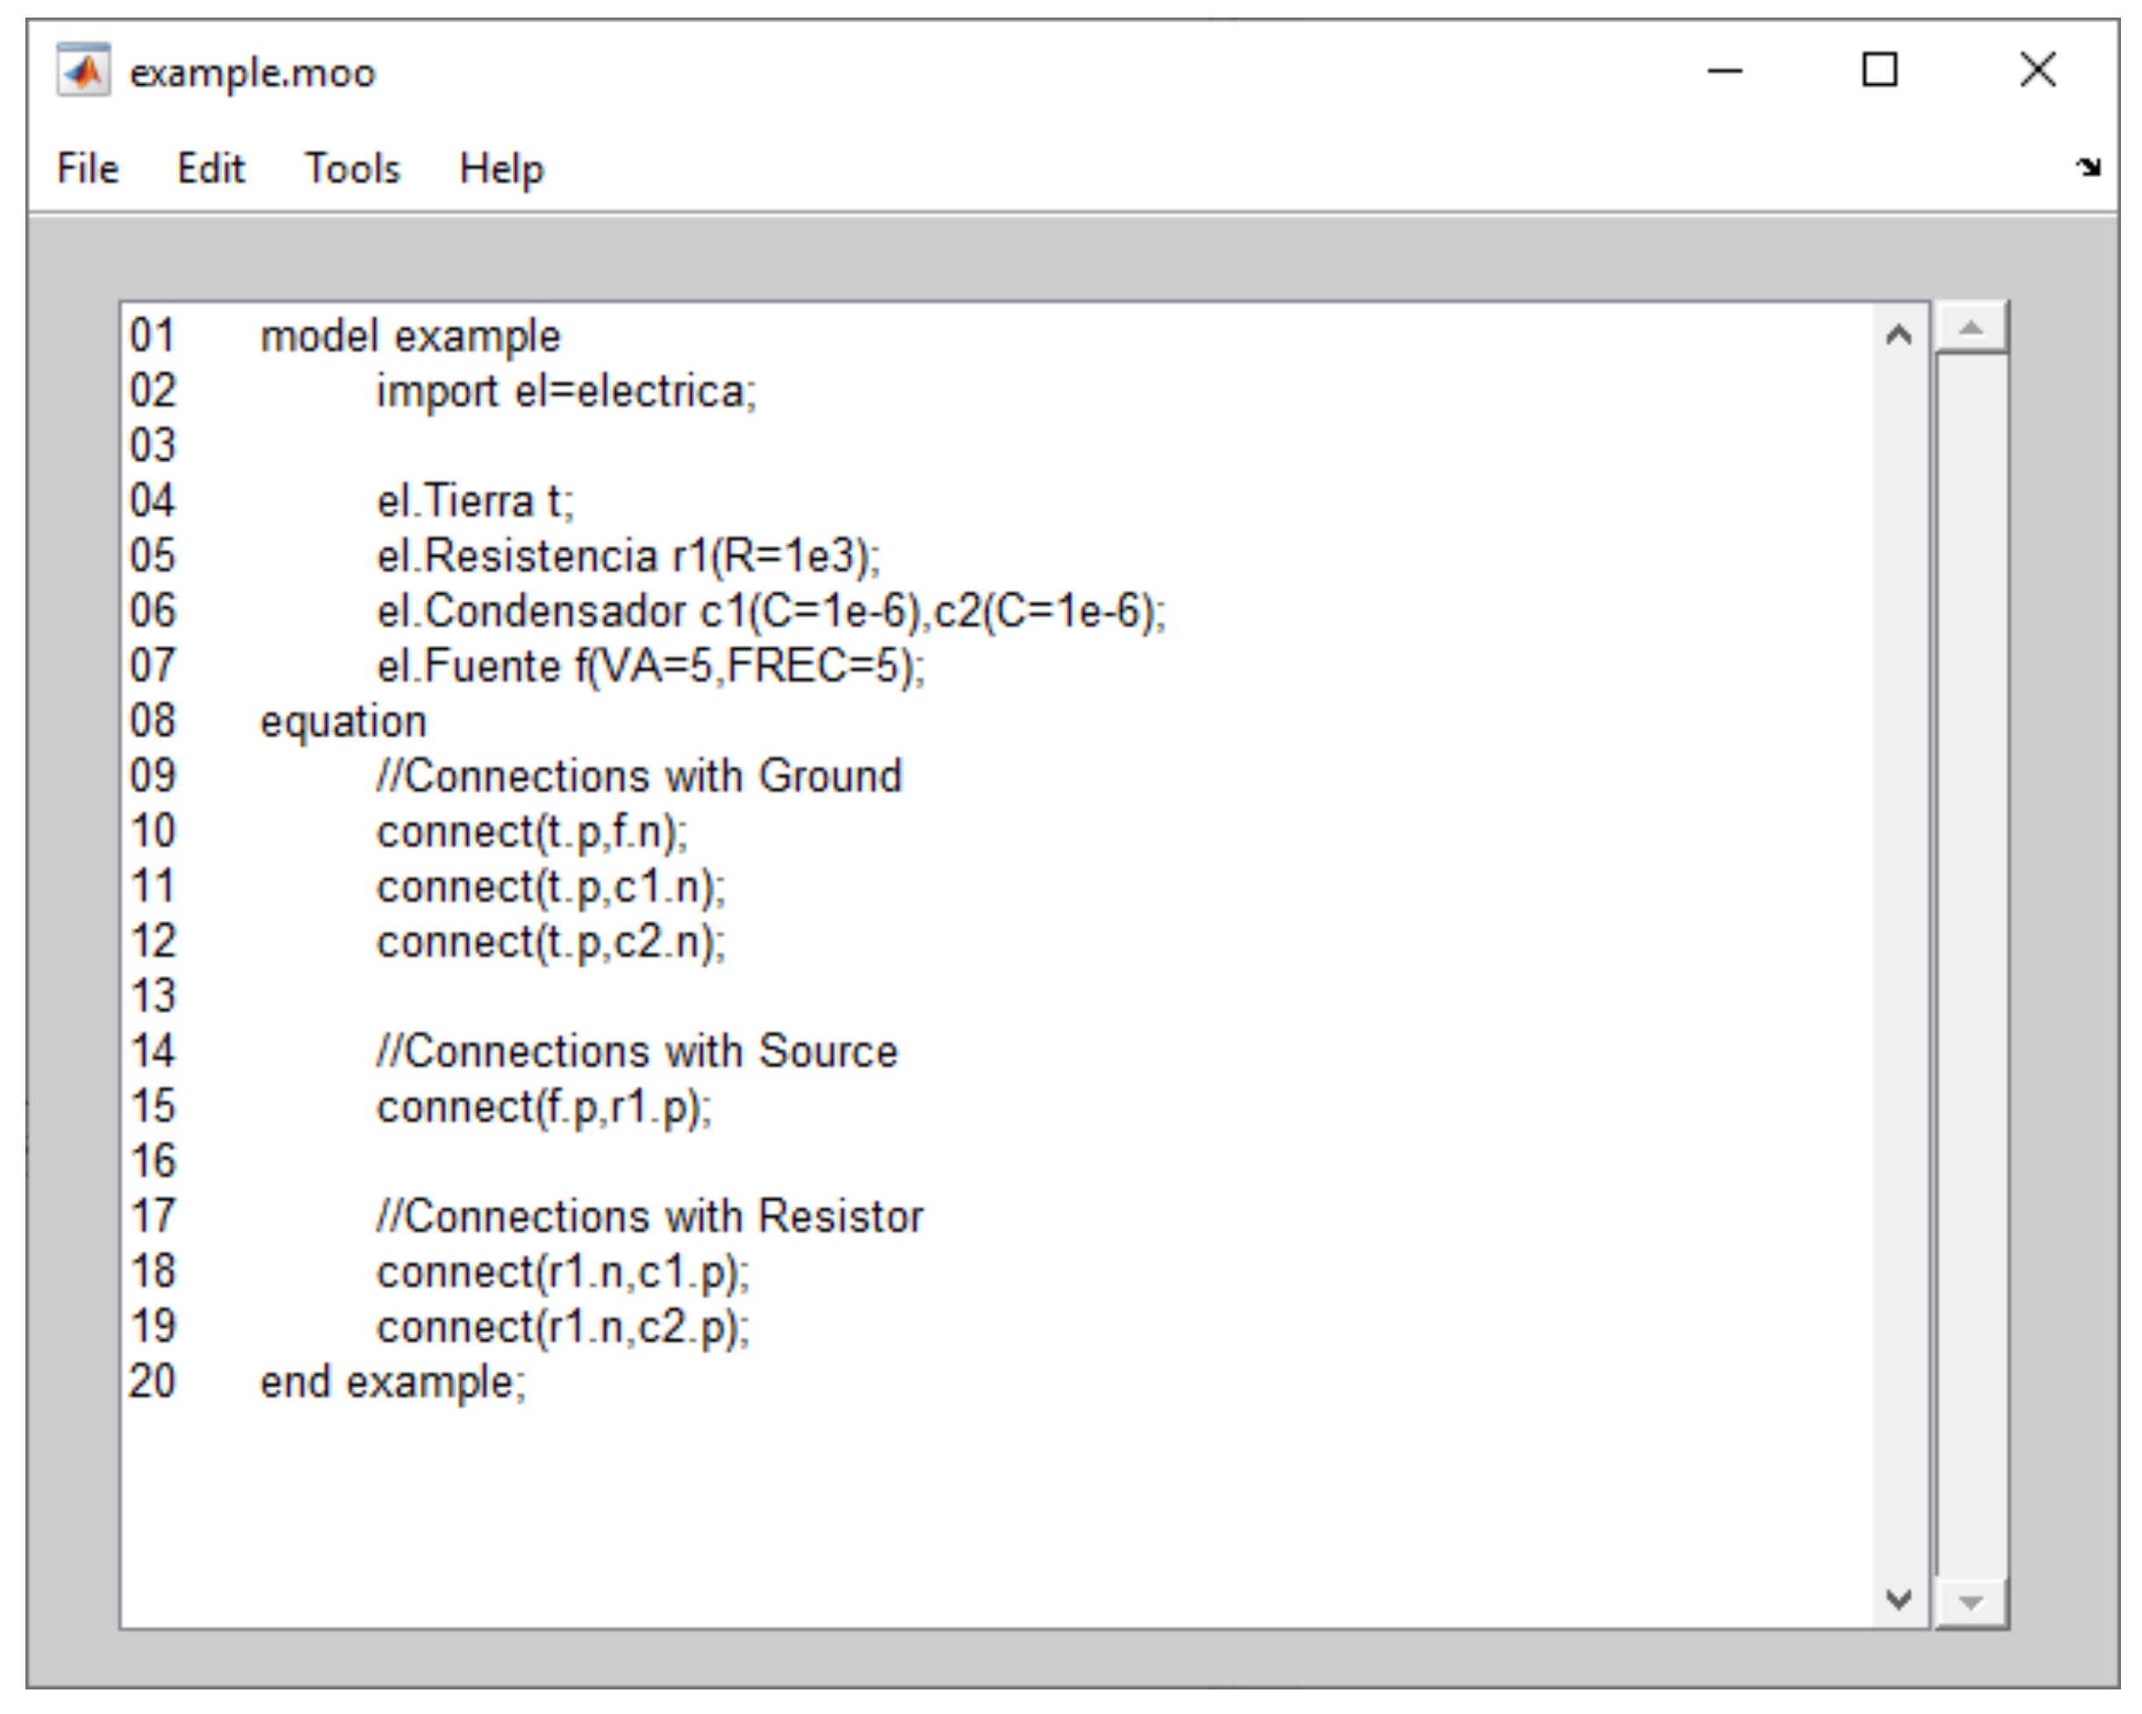Click '//Connections with Source' comment line
2142x1714 pixels.
coord(637,1052)
